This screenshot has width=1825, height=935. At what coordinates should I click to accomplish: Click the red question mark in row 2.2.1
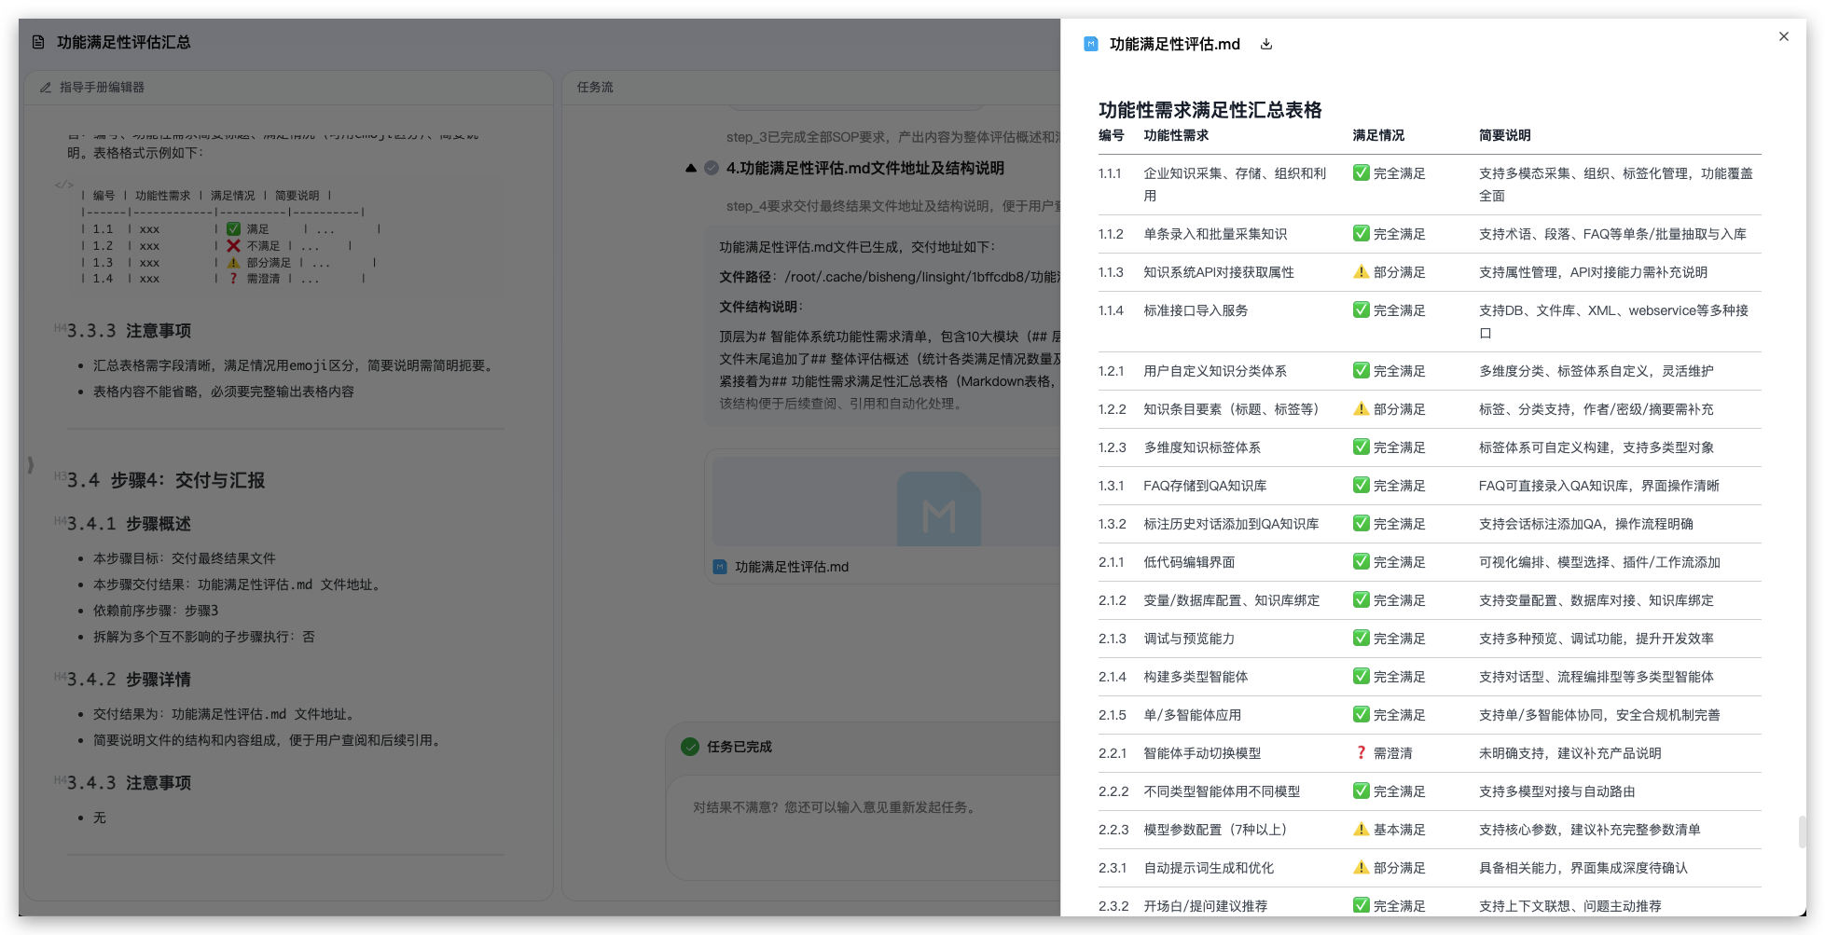pos(1362,752)
